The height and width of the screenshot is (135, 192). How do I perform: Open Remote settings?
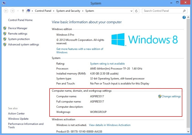pyautogui.click(x=18, y=34)
